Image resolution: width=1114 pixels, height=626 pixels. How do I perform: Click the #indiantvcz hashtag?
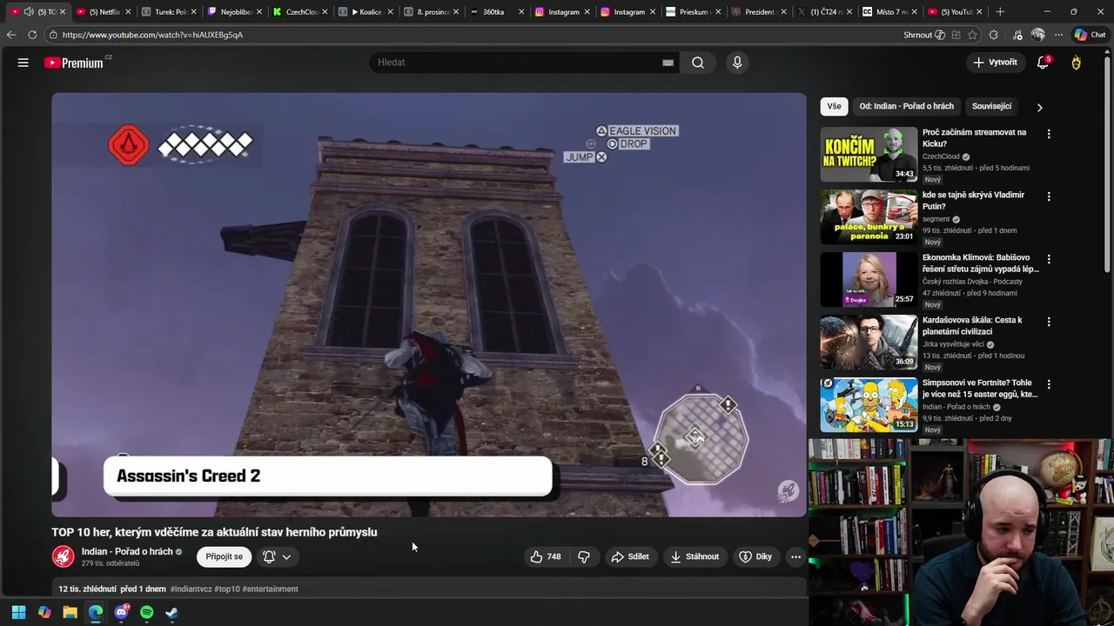[191, 589]
